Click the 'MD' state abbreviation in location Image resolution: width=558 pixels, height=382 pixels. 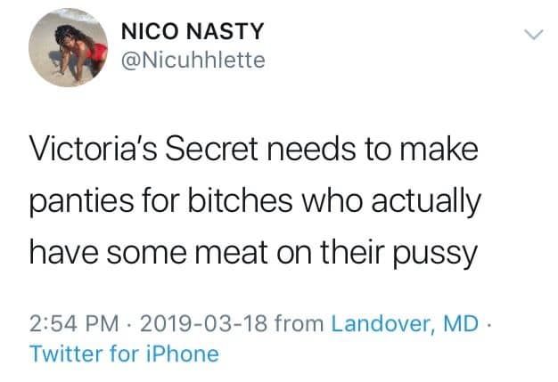click(464, 321)
